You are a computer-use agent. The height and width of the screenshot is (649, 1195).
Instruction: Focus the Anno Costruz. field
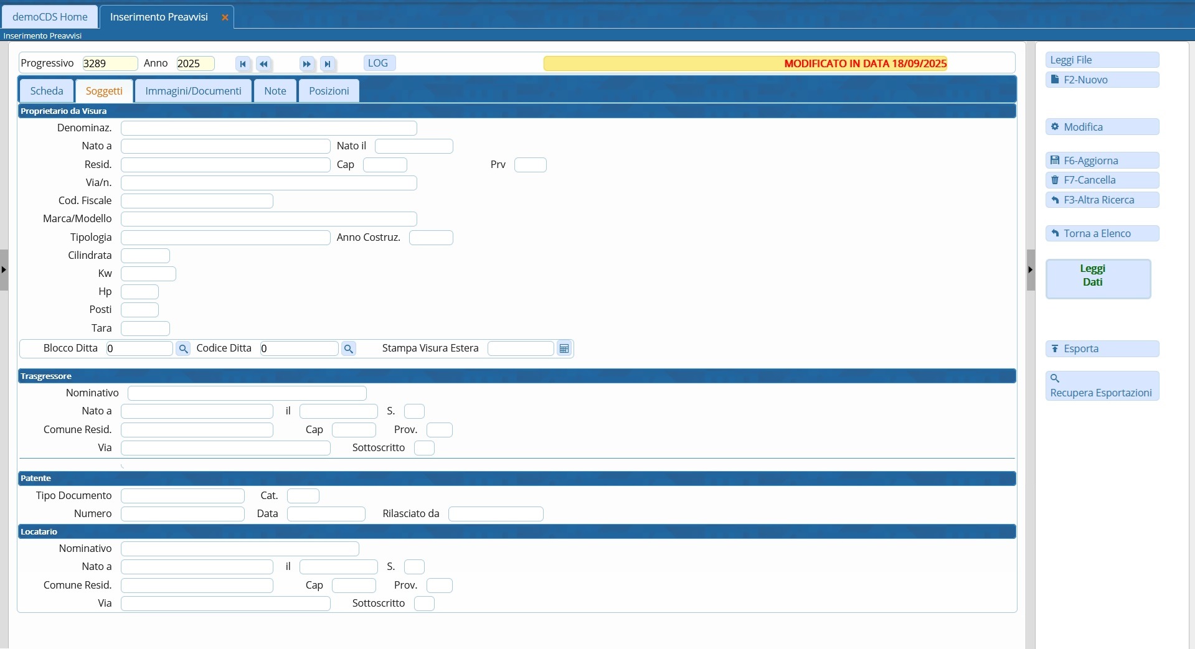coord(431,238)
